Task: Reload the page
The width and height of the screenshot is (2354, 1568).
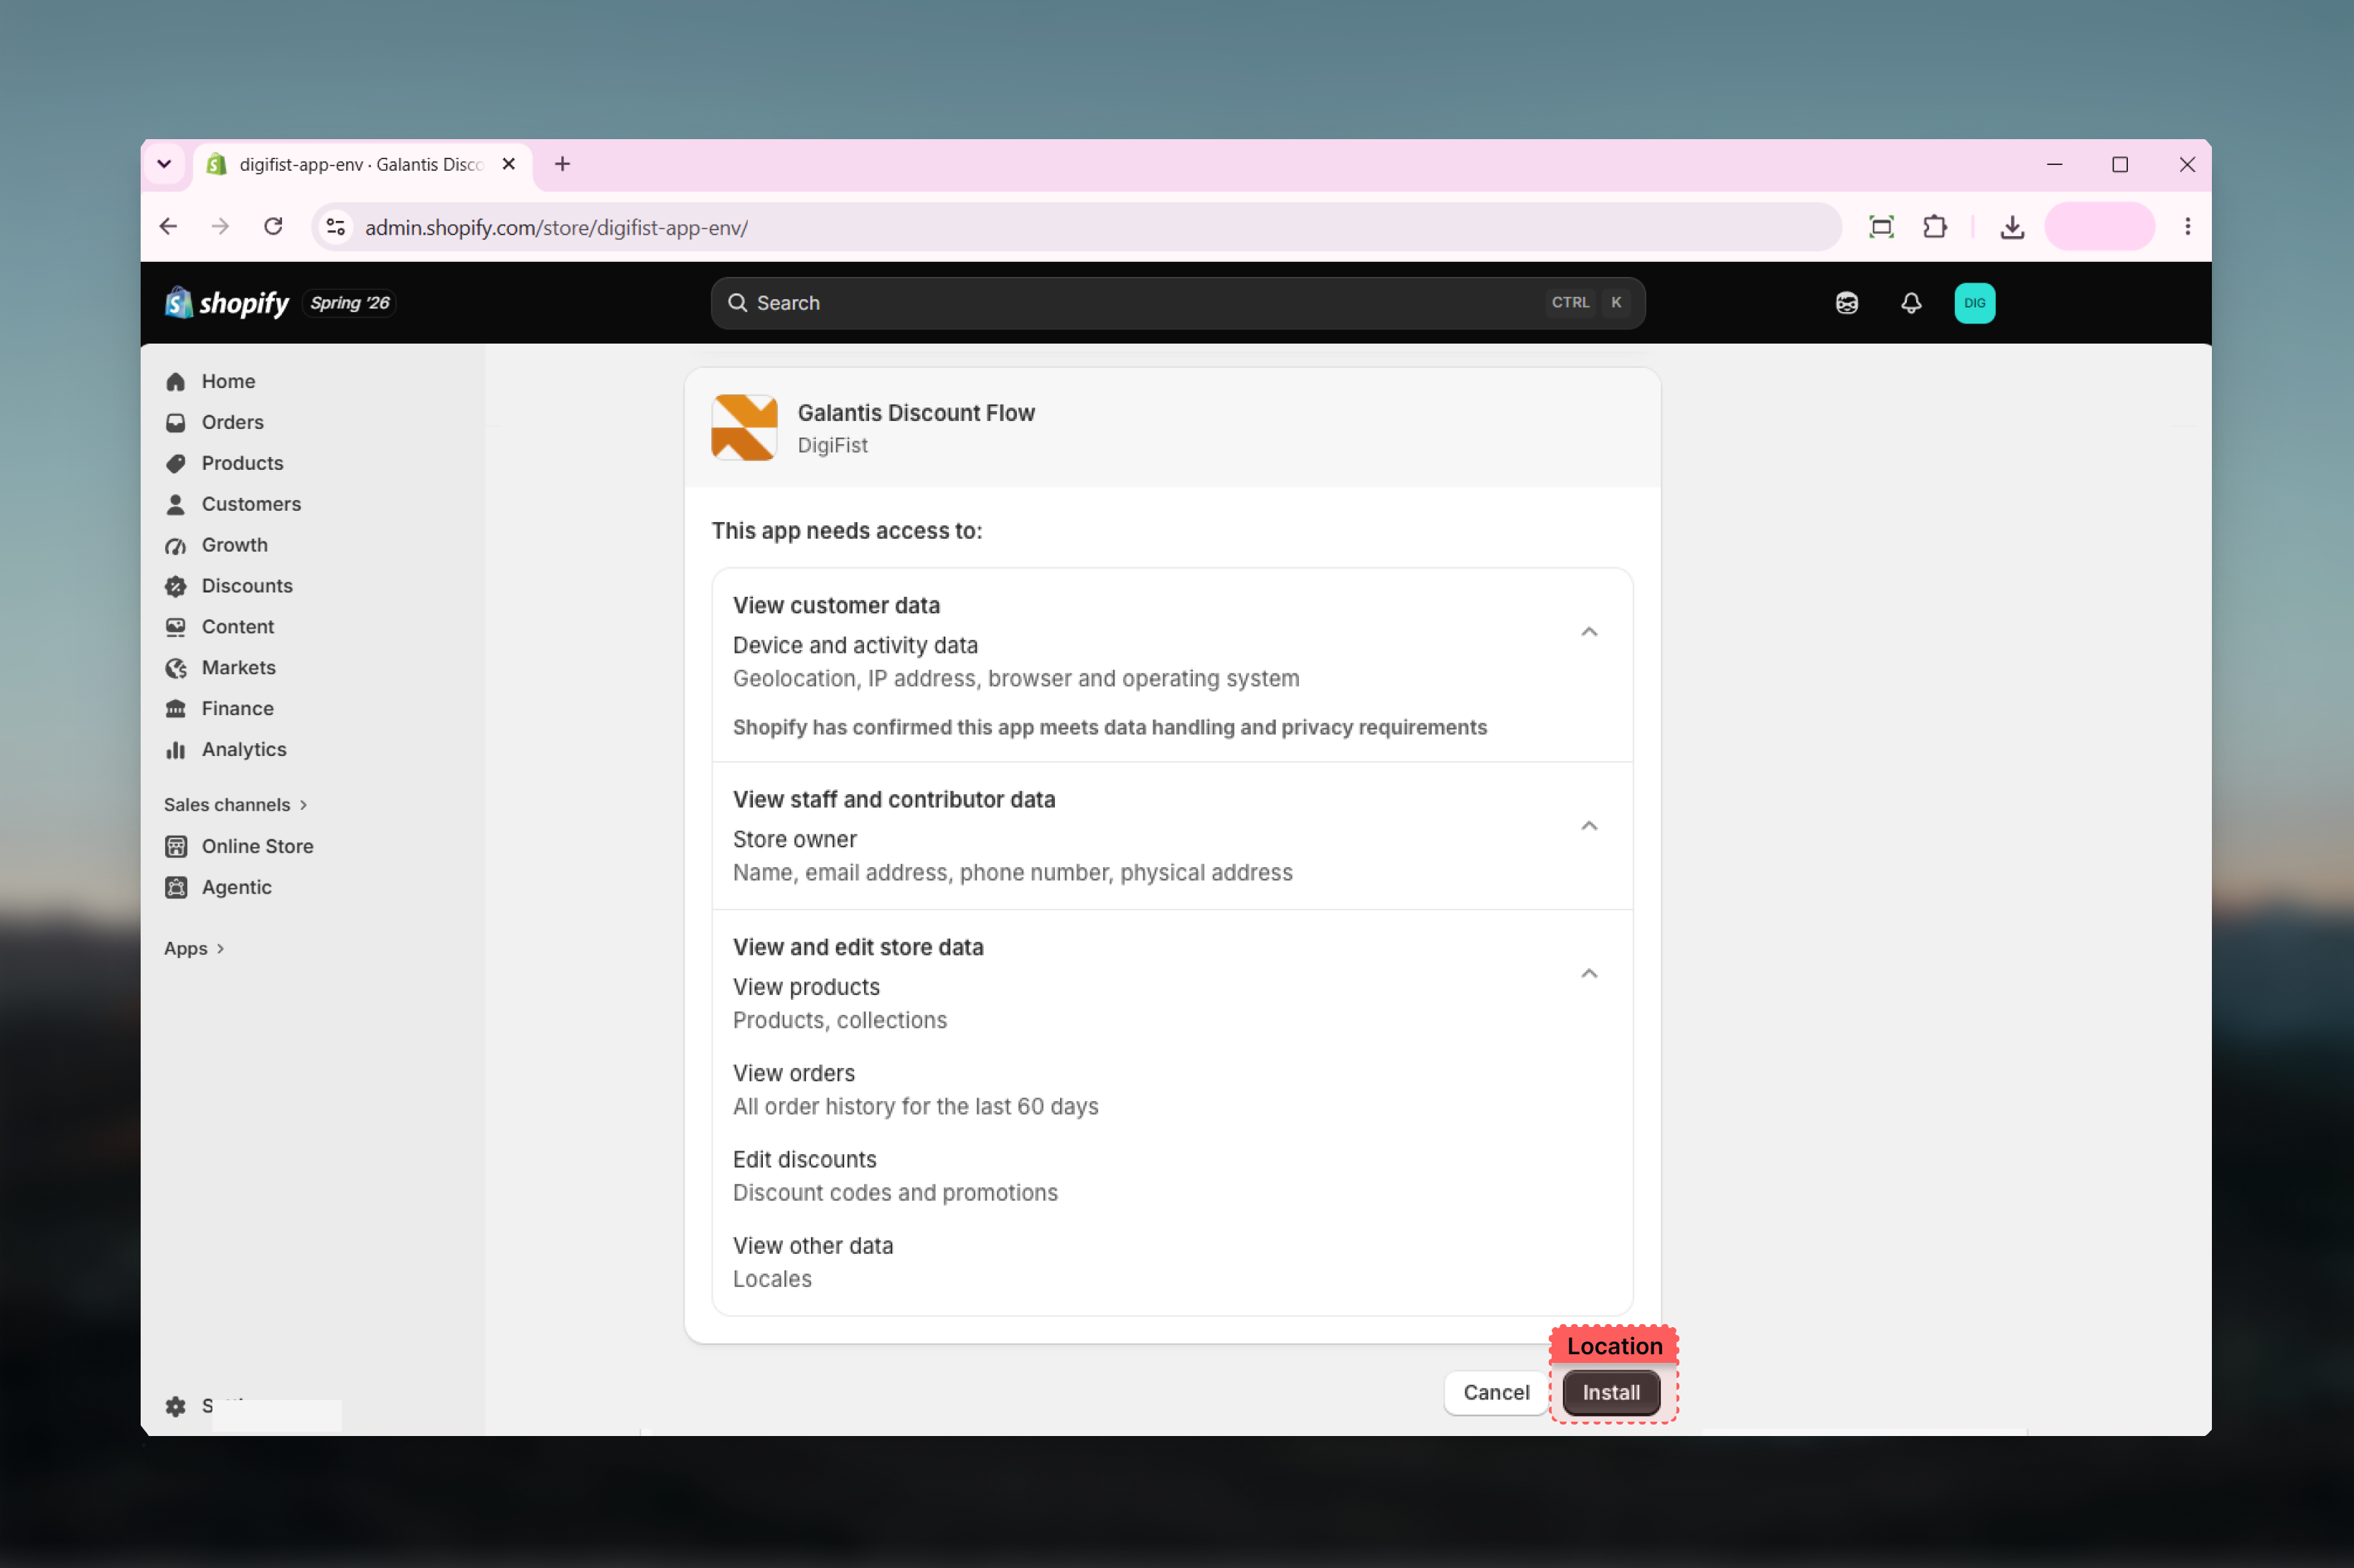Action: point(273,227)
